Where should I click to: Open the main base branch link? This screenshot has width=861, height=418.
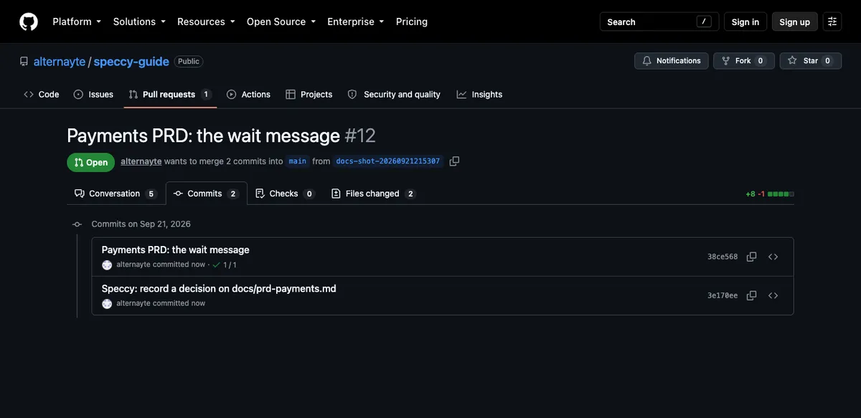297,161
